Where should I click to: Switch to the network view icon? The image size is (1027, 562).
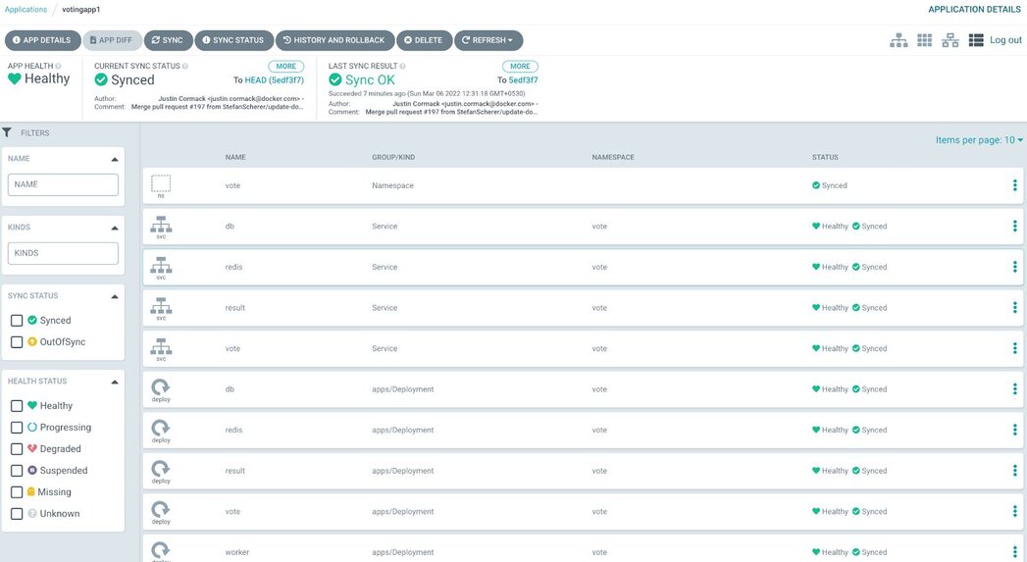[x=950, y=40]
